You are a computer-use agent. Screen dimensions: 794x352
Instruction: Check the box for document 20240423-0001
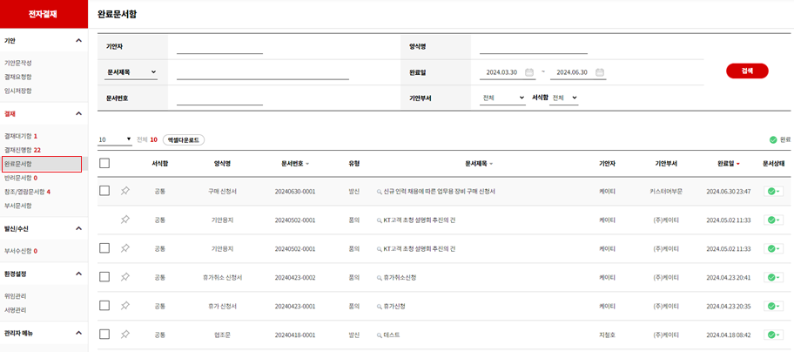[104, 306]
